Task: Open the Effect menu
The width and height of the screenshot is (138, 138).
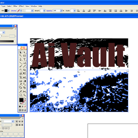Action: (x=21, y=6)
